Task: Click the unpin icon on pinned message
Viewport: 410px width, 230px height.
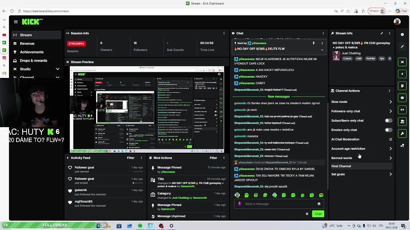Action: (x=314, y=43)
